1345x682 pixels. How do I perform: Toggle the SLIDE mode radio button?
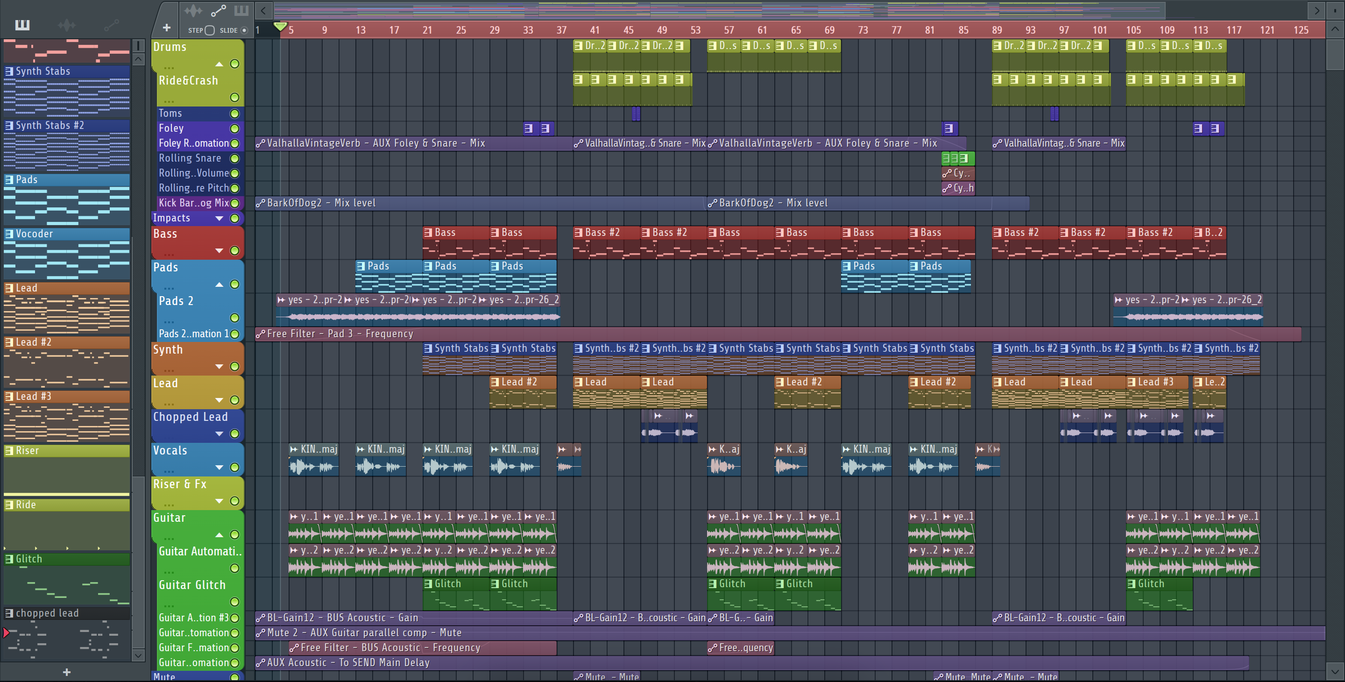(244, 30)
